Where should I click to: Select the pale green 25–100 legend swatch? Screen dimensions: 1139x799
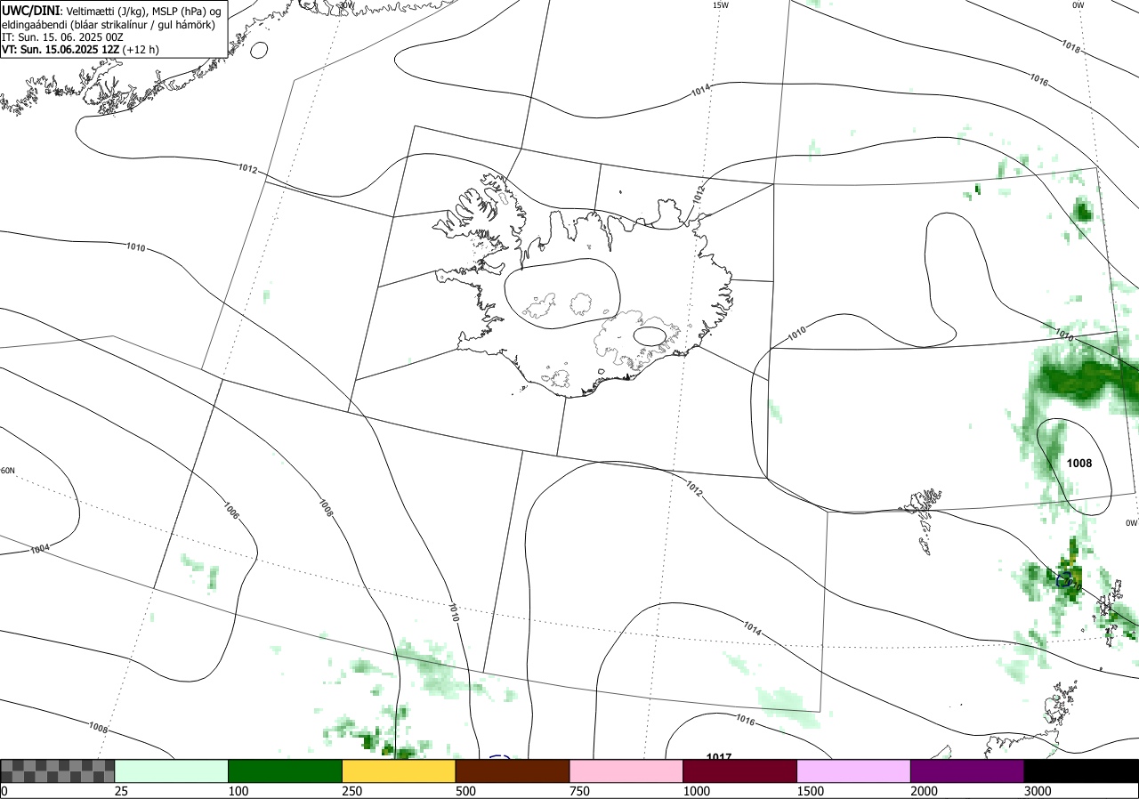point(172,771)
